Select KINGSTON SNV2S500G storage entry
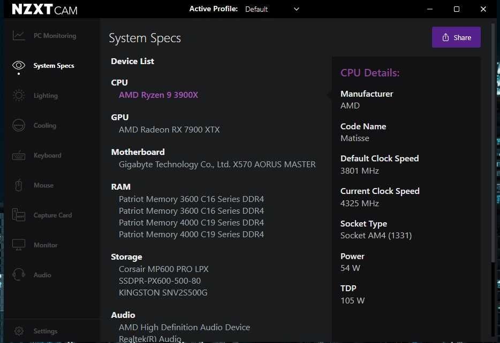The image size is (500, 343). pyautogui.click(x=163, y=292)
